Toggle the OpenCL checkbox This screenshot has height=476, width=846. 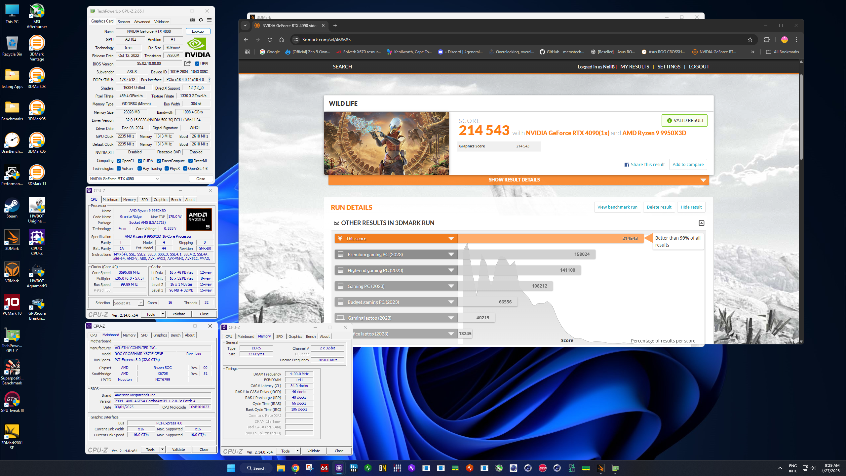pyautogui.click(x=119, y=161)
